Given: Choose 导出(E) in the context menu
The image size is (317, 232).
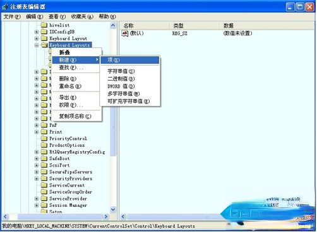Looking at the screenshot, I should [77, 98].
